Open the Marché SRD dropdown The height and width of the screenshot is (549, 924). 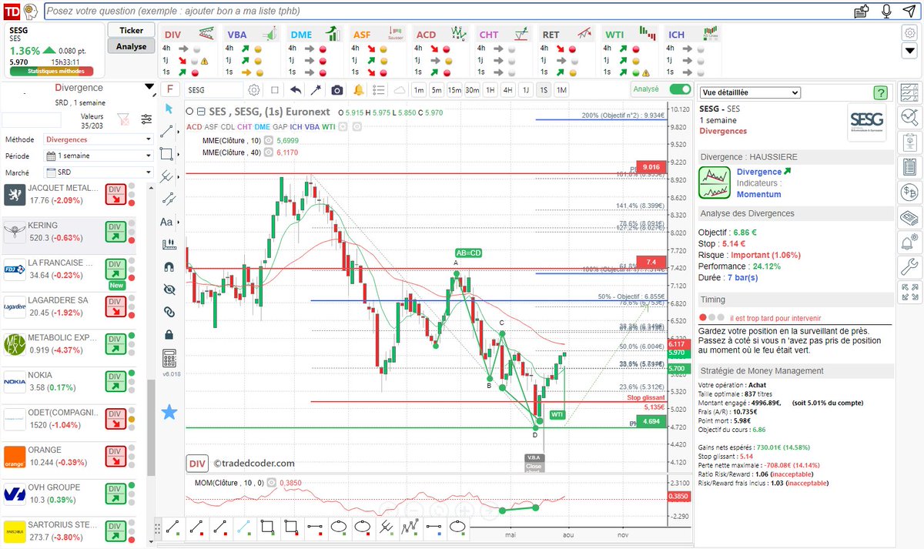(99, 172)
